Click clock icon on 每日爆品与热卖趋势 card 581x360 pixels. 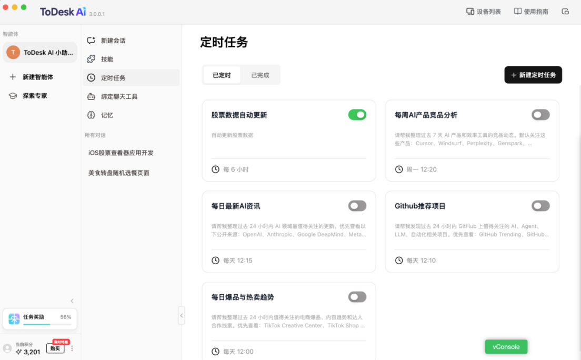[215, 351]
